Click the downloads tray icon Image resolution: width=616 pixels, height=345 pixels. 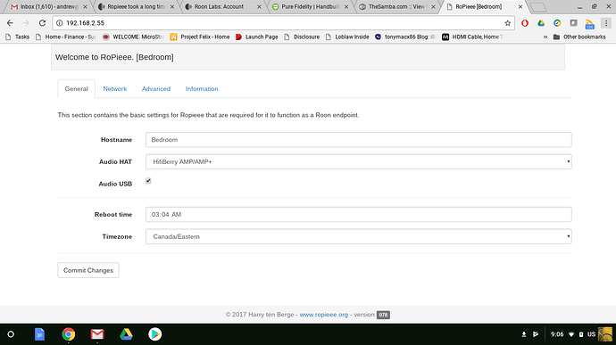(524, 334)
